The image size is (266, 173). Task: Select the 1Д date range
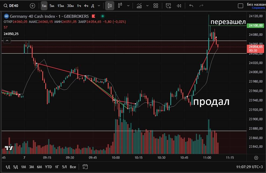(8, 167)
